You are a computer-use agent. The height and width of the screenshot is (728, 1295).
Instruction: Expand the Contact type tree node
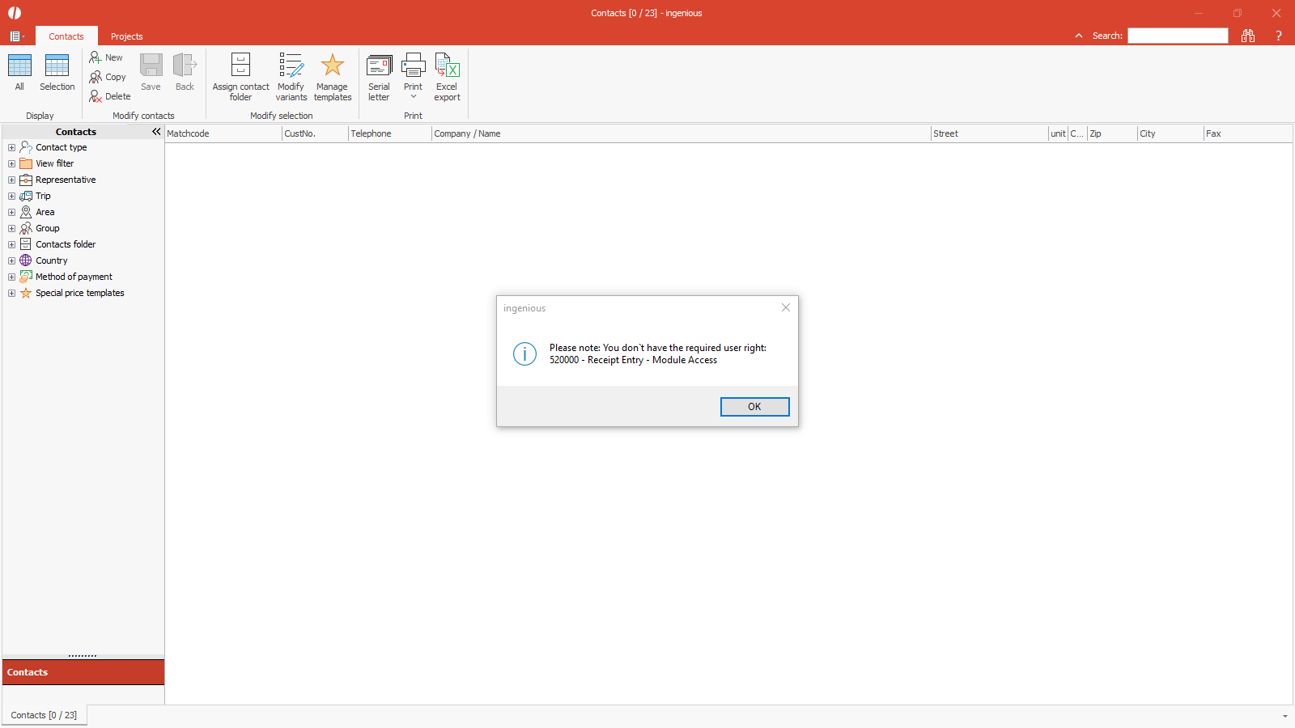tap(11, 147)
